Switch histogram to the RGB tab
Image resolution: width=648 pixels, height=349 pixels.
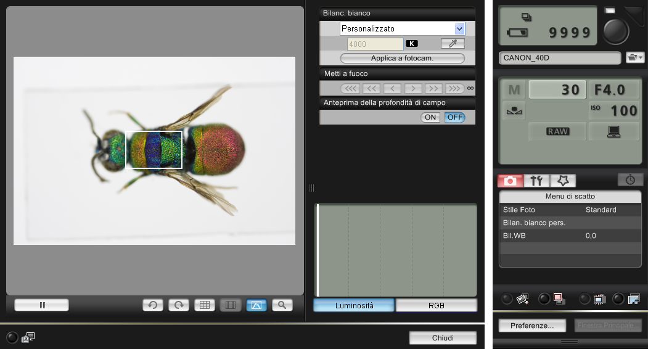point(436,305)
